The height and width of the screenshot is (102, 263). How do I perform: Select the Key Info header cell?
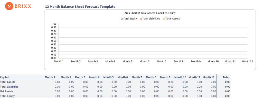coord(5,77)
